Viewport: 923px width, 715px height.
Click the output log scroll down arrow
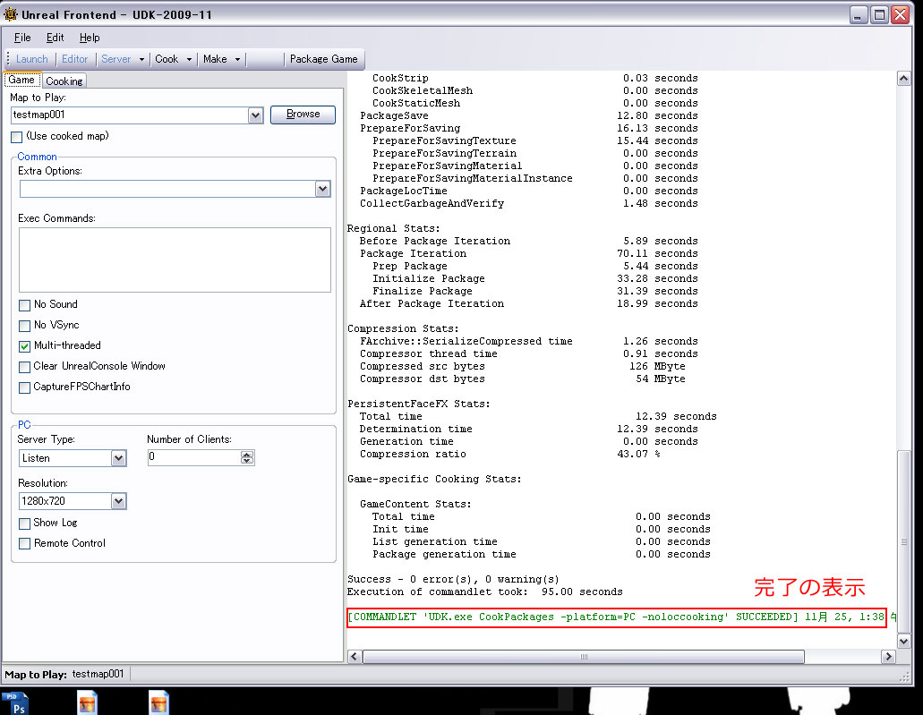tap(904, 641)
